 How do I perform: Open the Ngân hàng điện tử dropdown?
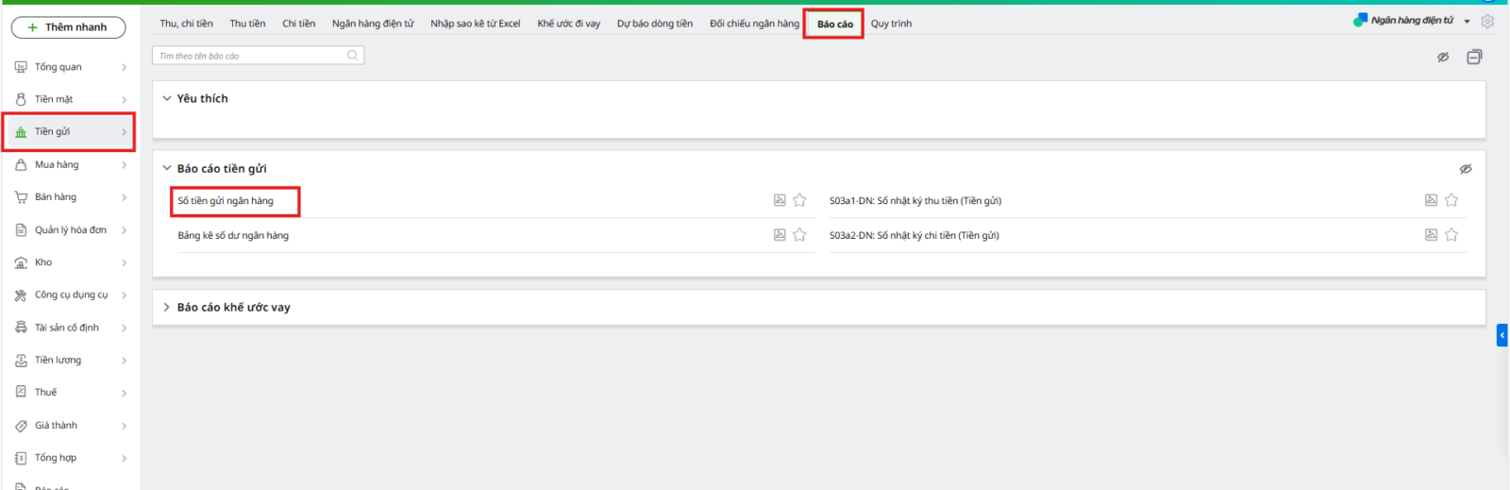click(x=1467, y=21)
